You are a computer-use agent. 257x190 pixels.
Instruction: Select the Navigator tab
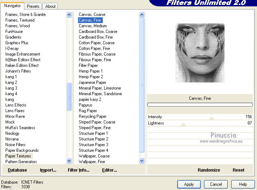pos(12,6)
